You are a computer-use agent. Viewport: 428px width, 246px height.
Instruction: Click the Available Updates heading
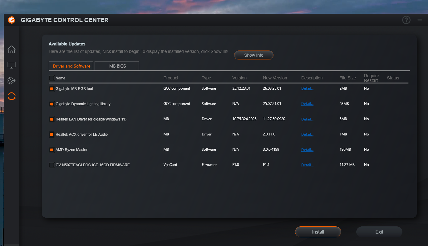tap(67, 44)
